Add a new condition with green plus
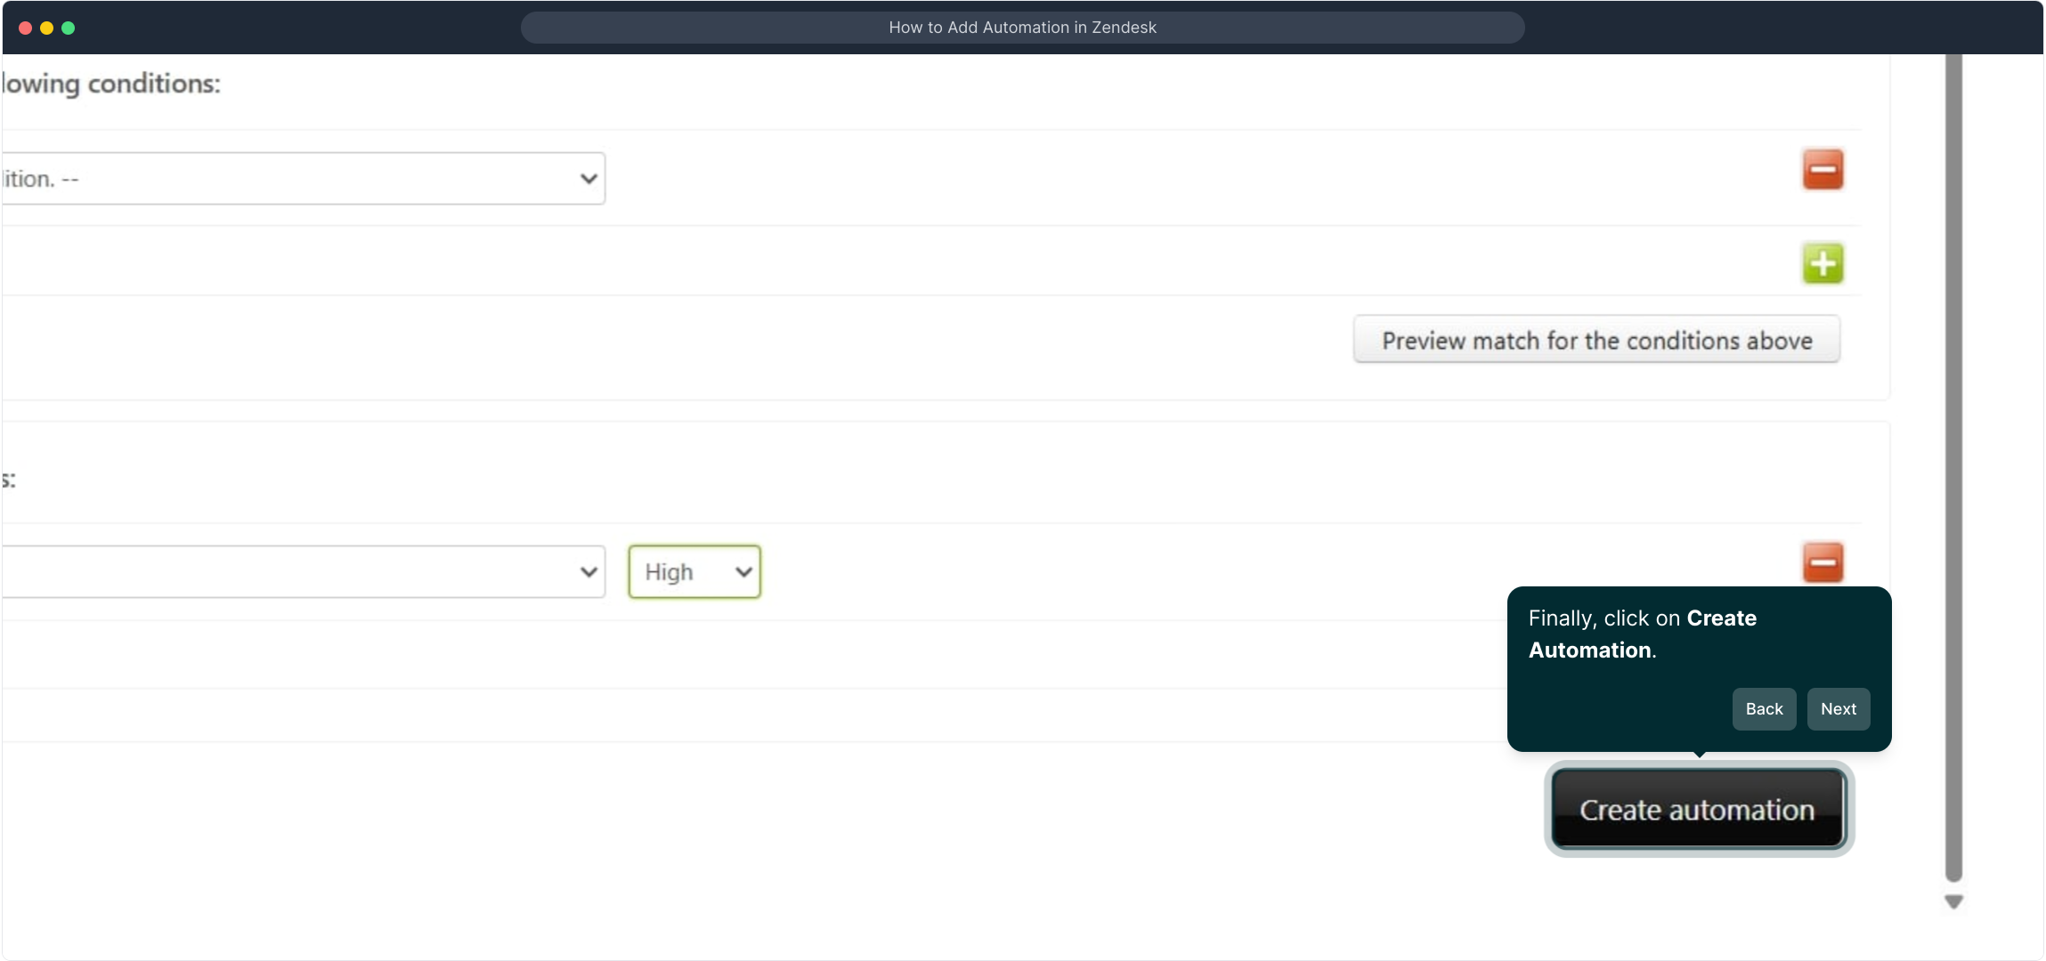 1822,263
